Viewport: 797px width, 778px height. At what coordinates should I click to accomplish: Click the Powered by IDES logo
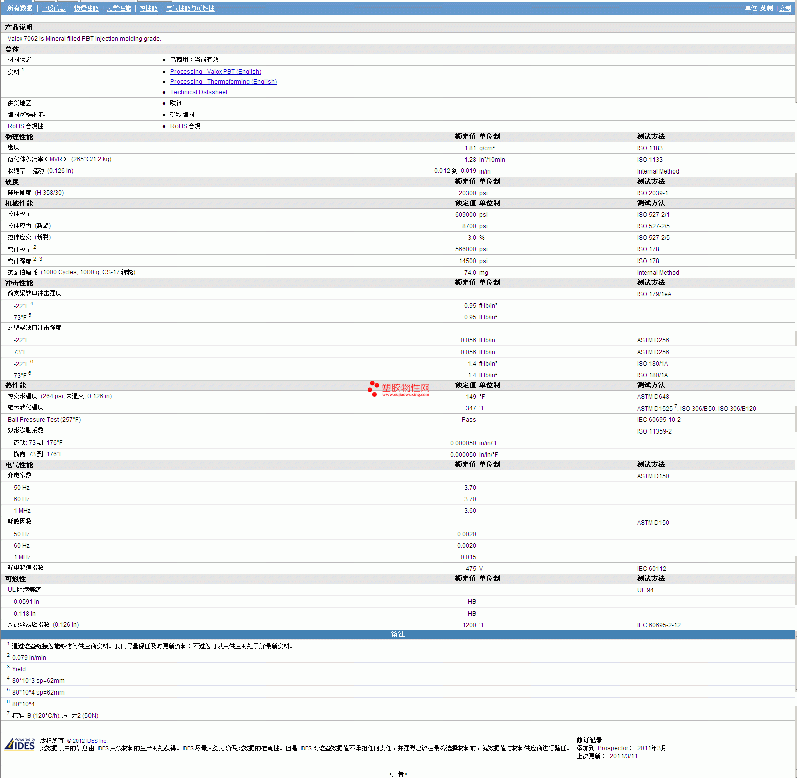tap(20, 744)
